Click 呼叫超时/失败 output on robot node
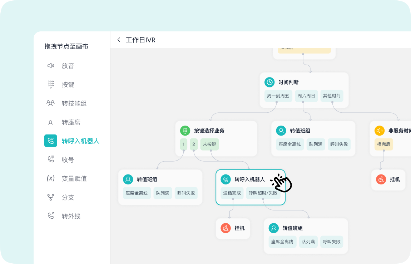The image size is (411, 264). click(263, 193)
